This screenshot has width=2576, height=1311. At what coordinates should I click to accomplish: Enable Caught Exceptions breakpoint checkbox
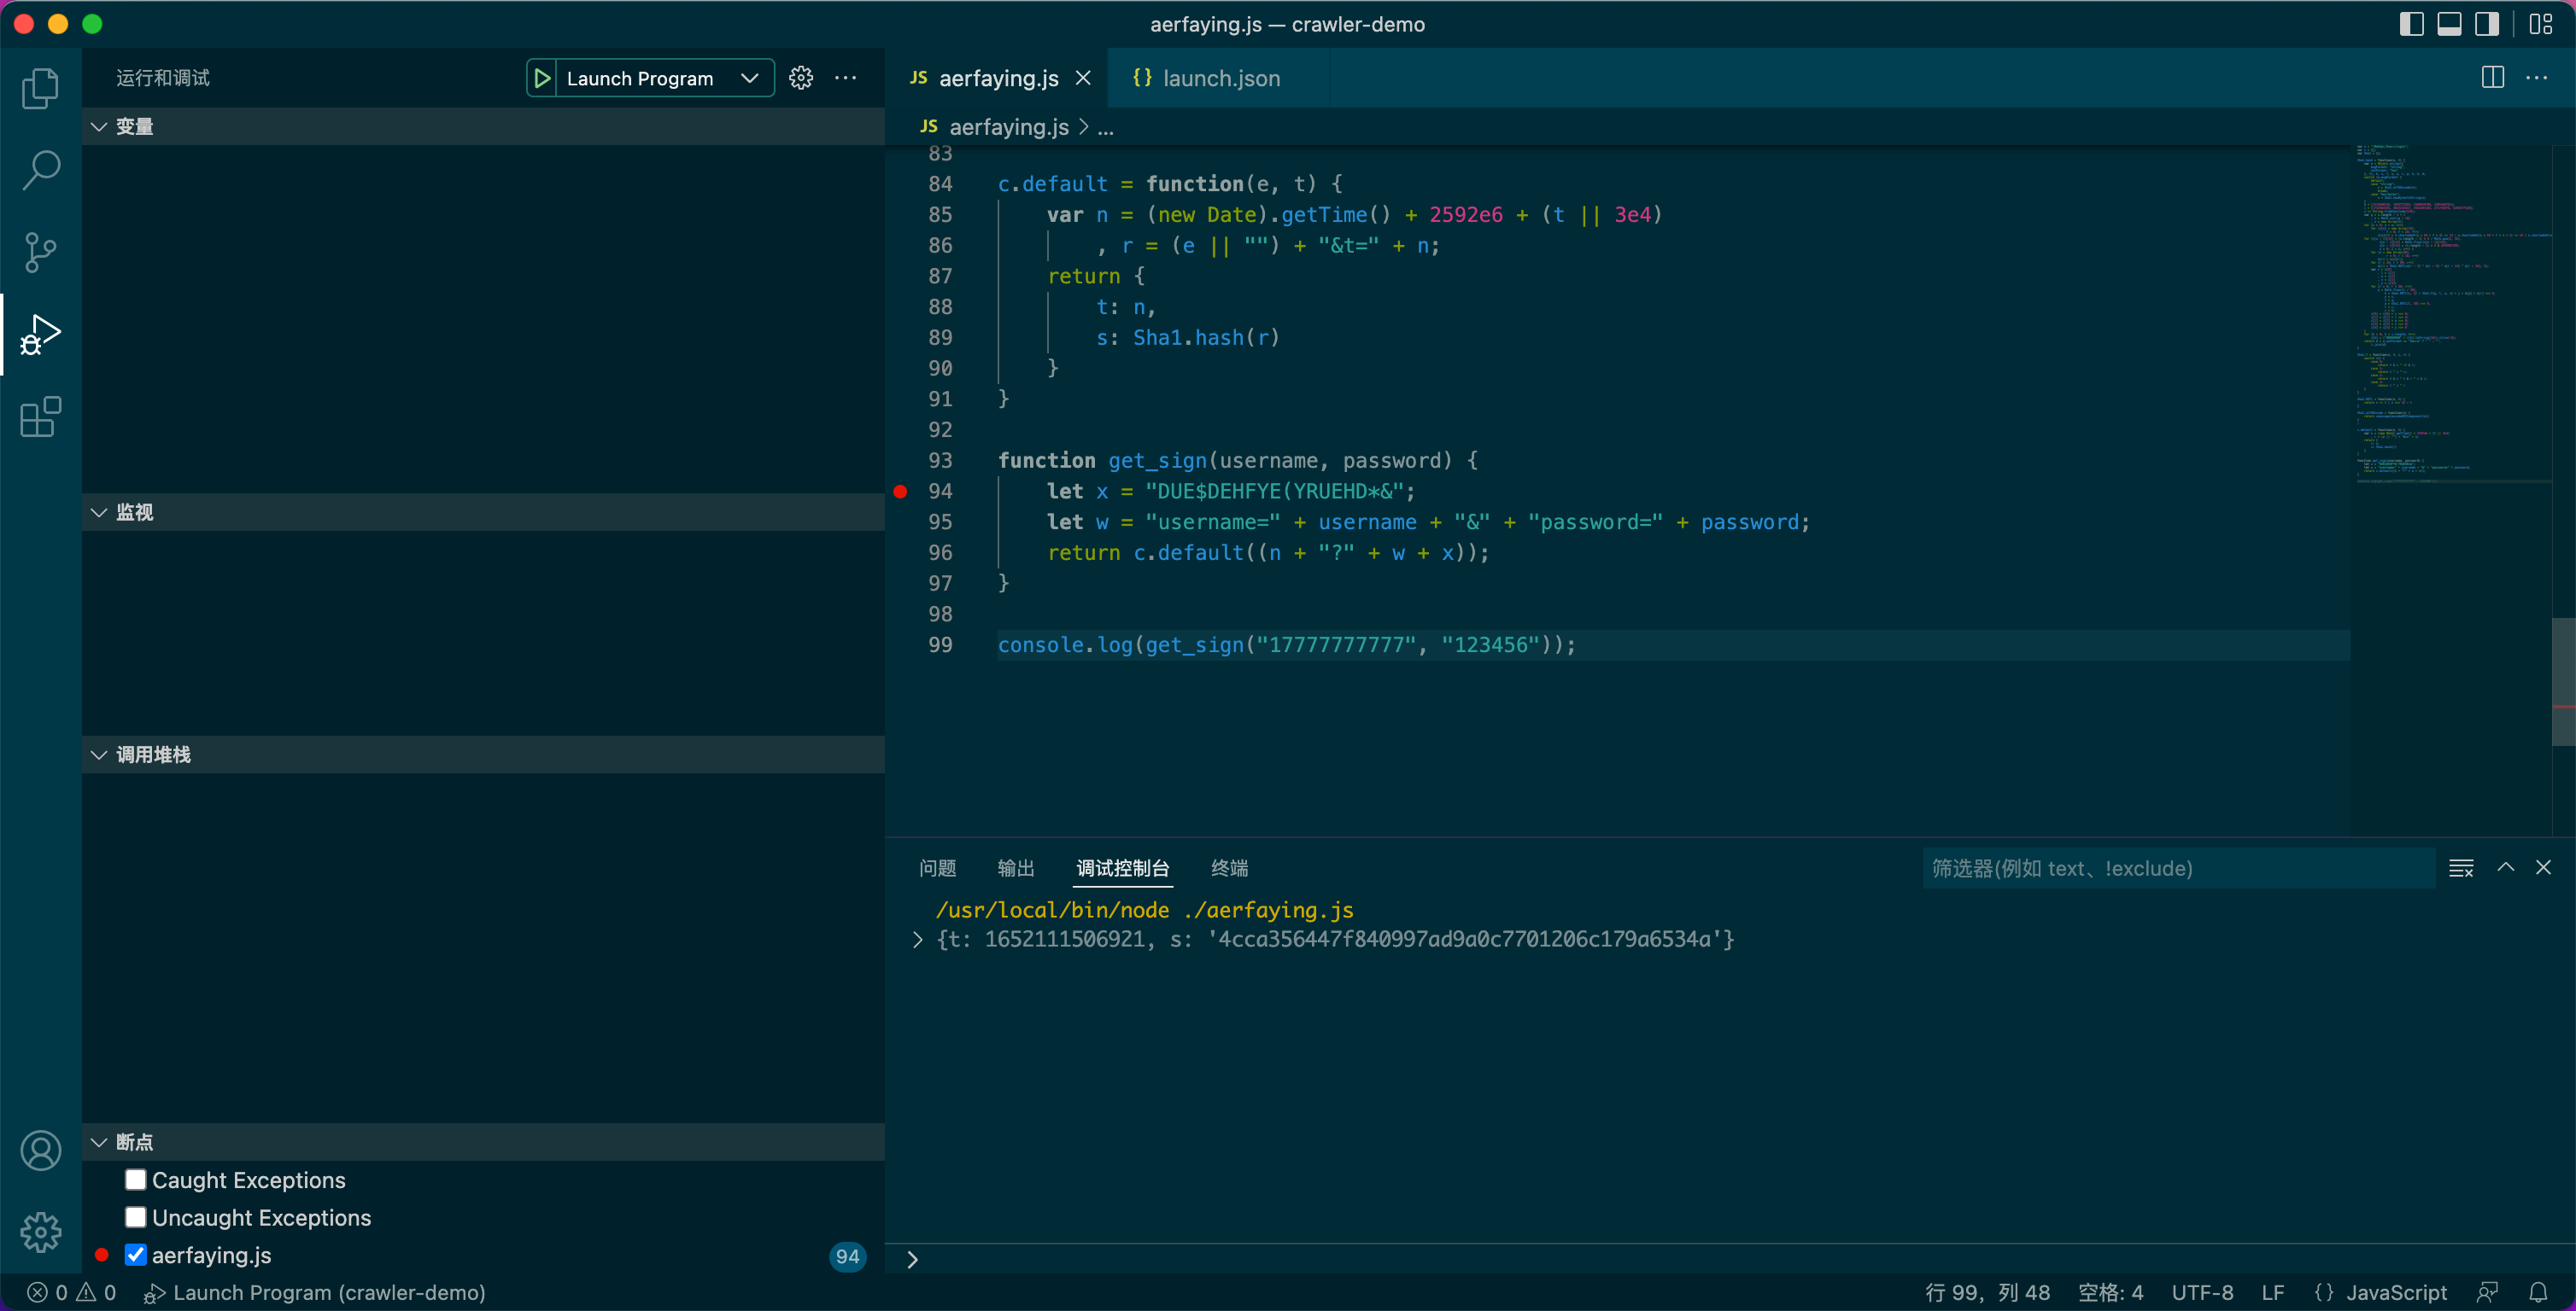pyautogui.click(x=136, y=1179)
